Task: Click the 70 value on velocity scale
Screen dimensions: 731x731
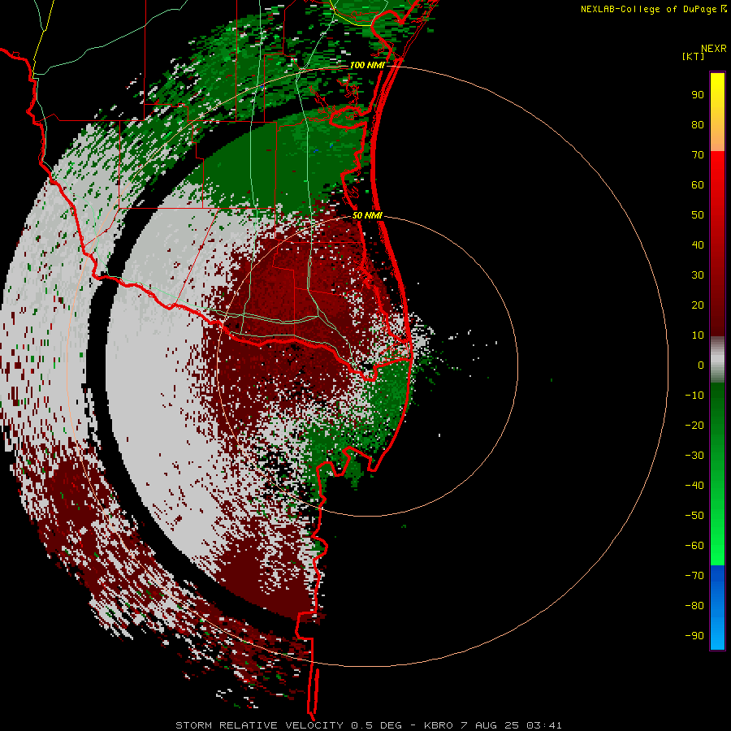Action: (698, 155)
